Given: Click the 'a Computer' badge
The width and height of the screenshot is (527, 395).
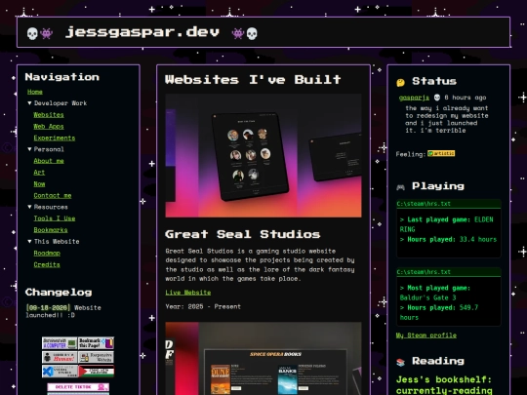Looking at the screenshot, I should click(x=60, y=343).
